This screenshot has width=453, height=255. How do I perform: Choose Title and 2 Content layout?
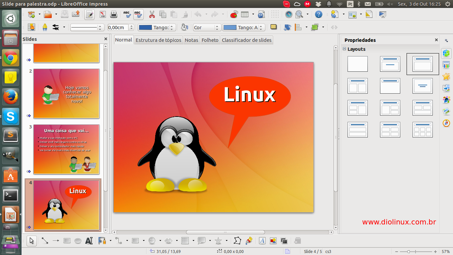point(357,86)
